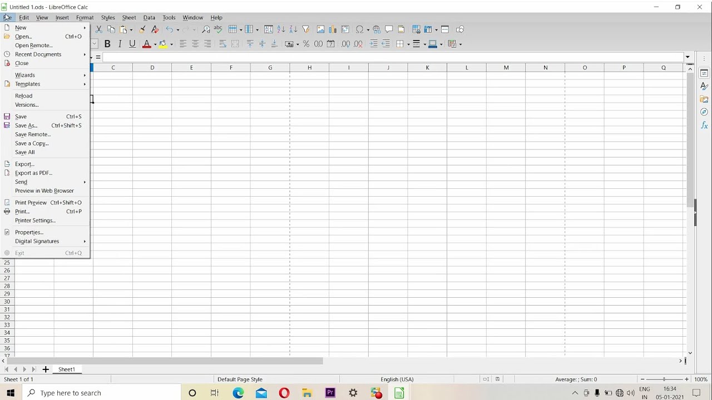The height and width of the screenshot is (400, 712).
Task: Click the Copy icon in the toolbar
Action: click(x=111, y=29)
